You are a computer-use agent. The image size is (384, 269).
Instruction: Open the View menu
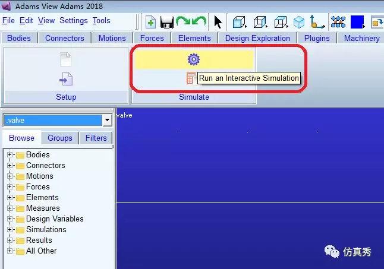click(x=46, y=21)
